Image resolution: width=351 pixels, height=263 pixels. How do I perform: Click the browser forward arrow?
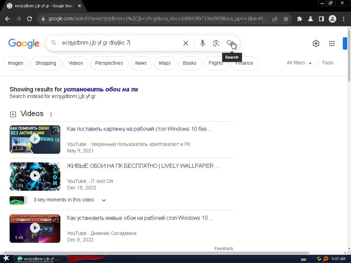19,19
